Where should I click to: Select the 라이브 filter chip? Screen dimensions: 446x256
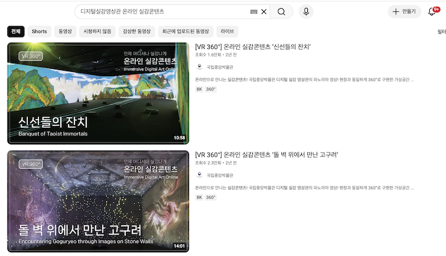pos(227,32)
